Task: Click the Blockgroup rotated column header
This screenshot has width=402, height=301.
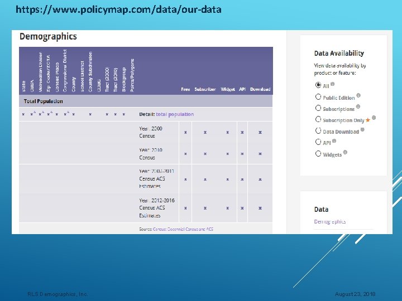Action: [x=124, y=80]
